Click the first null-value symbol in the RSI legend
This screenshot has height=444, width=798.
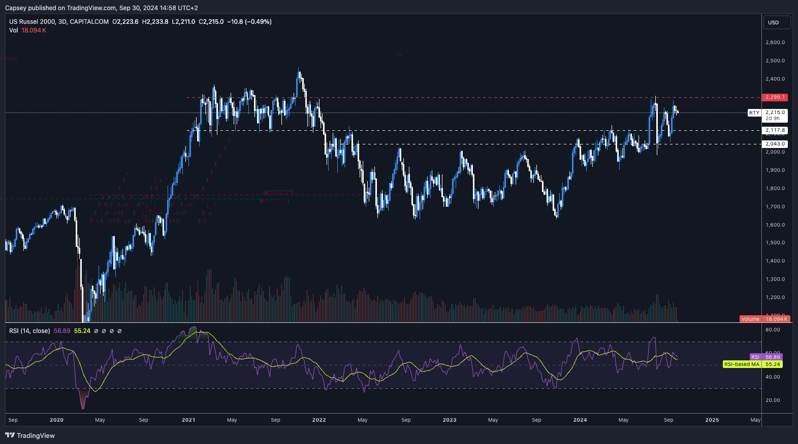point(96,331)
